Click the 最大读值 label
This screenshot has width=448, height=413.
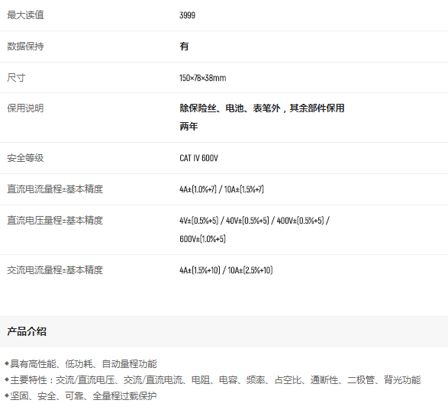point(25,15)
